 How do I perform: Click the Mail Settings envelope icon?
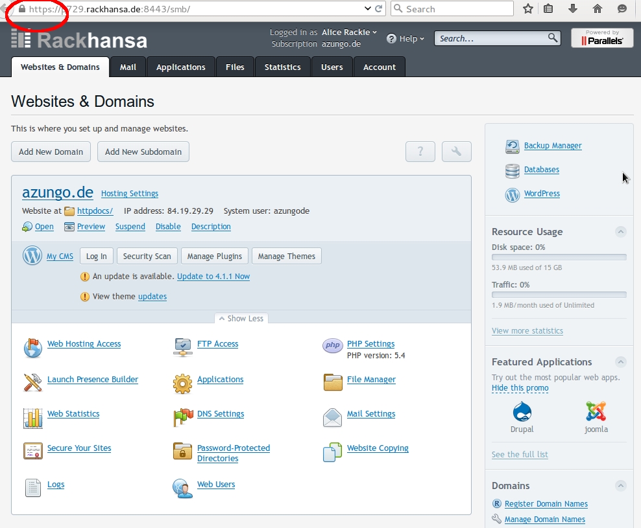[x=332, y=417]
